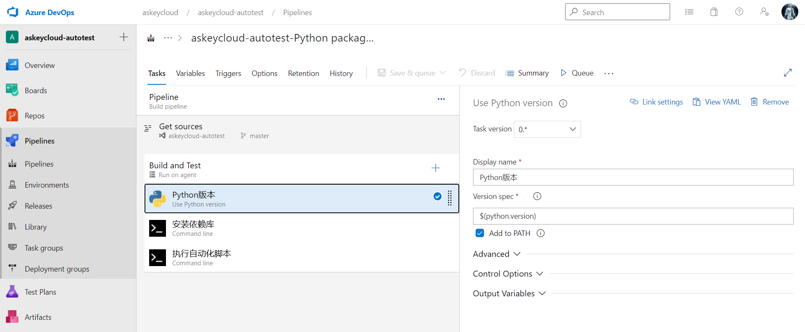
Task: Expand the Control Options section
Action: [x=508, y=274]
